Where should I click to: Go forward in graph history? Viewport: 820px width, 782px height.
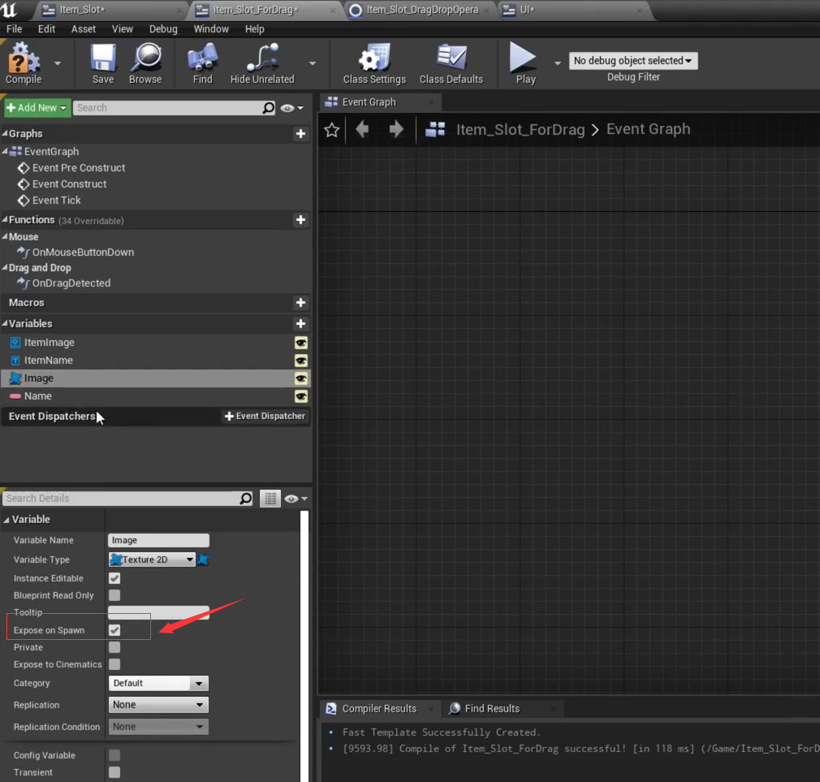pyautogui.click(x=396, y=128)
